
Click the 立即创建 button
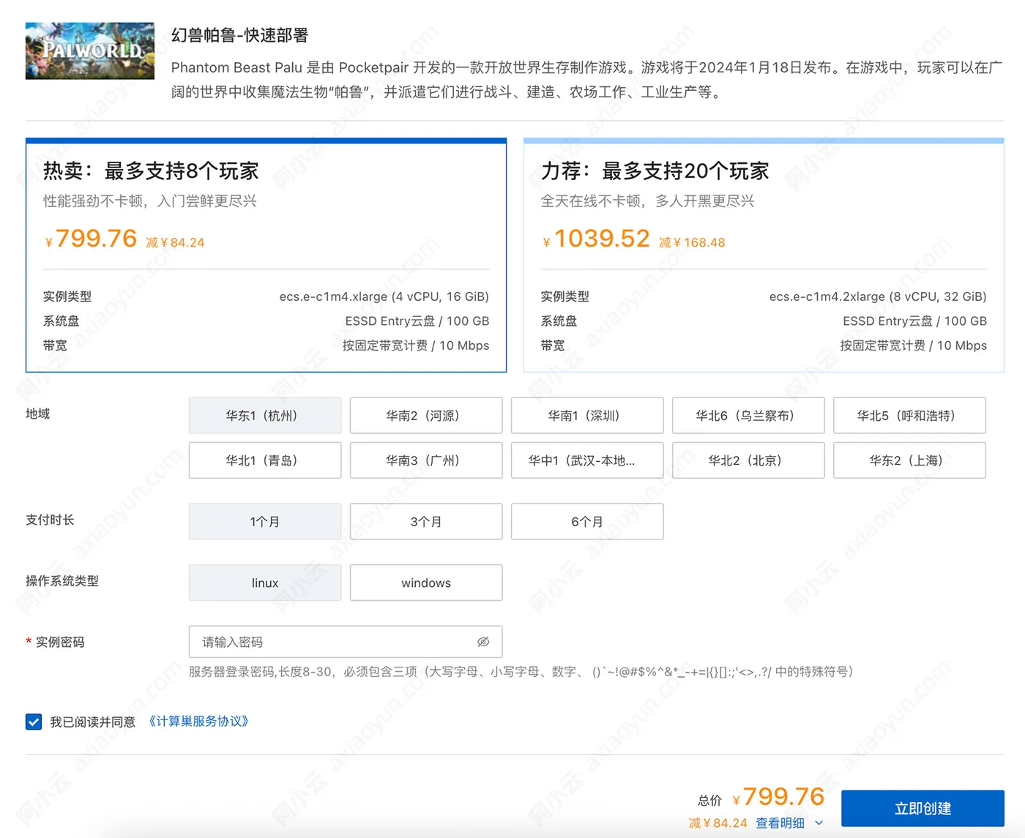[922, 808]
